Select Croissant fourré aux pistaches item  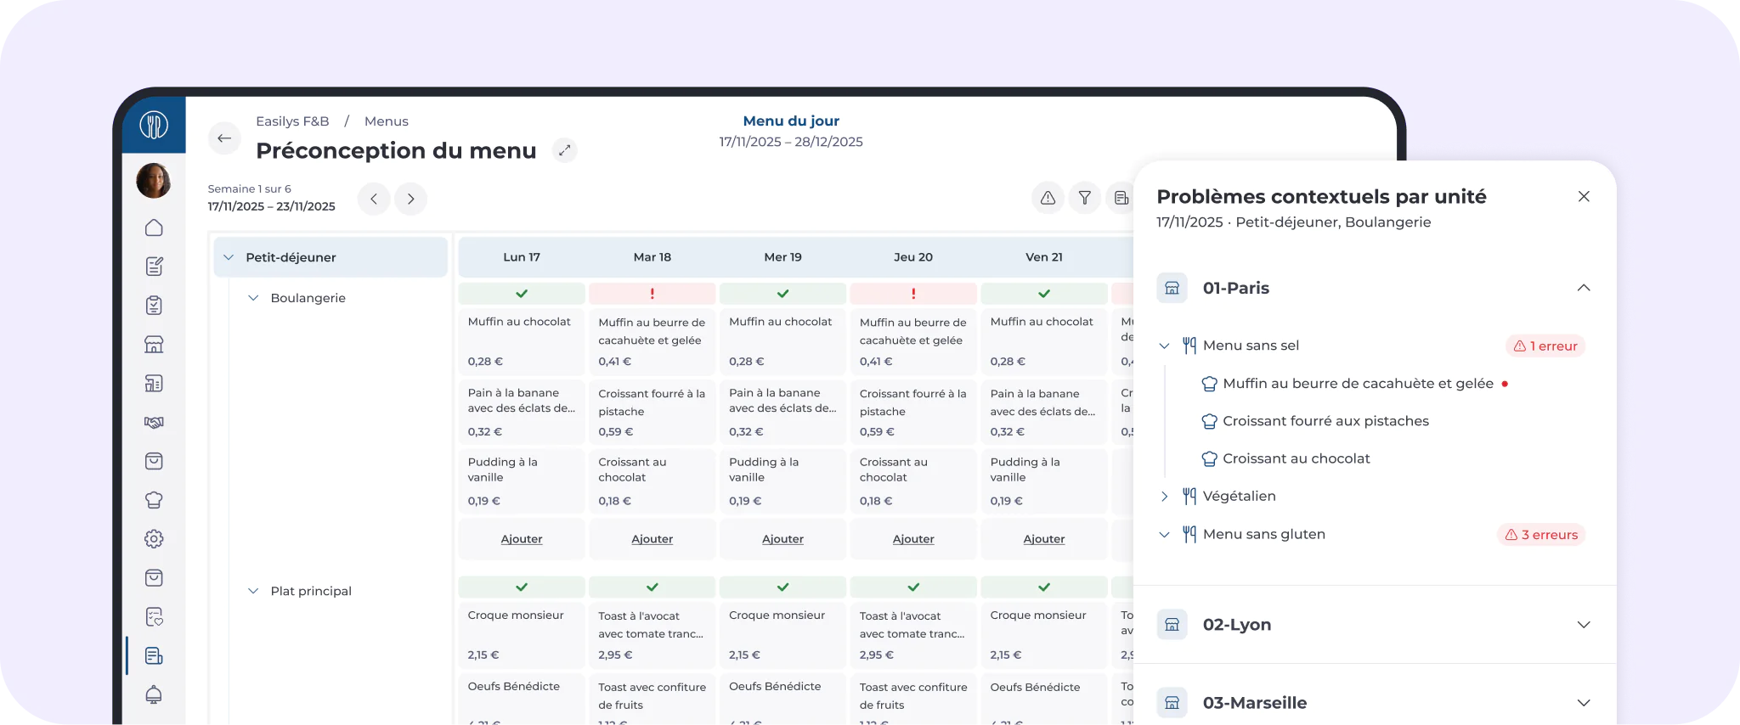pyautogui.click(x=1325, y=421)
